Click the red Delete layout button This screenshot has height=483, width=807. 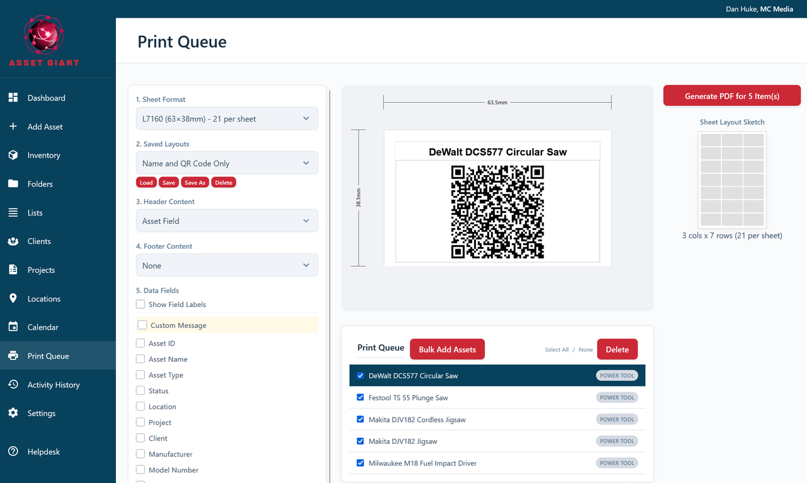[x=223, y=182]
